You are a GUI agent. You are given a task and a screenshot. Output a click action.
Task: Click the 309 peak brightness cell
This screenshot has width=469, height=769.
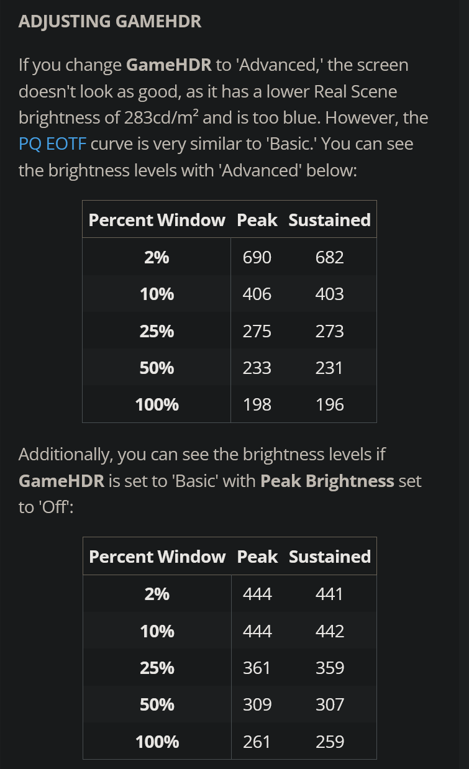pos(257,704)
